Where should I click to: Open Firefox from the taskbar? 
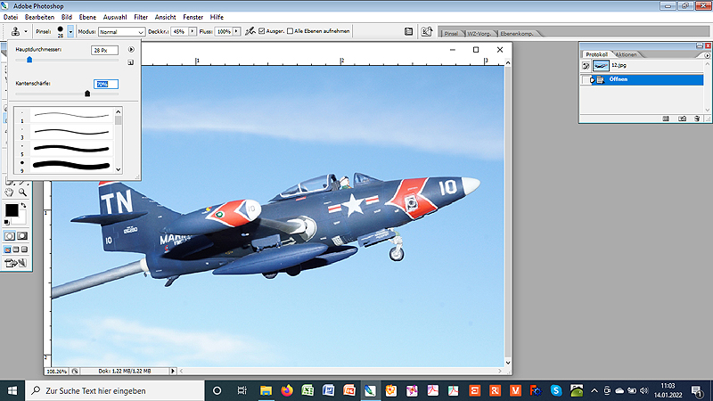pyautogui.click(x=287, y=390)
